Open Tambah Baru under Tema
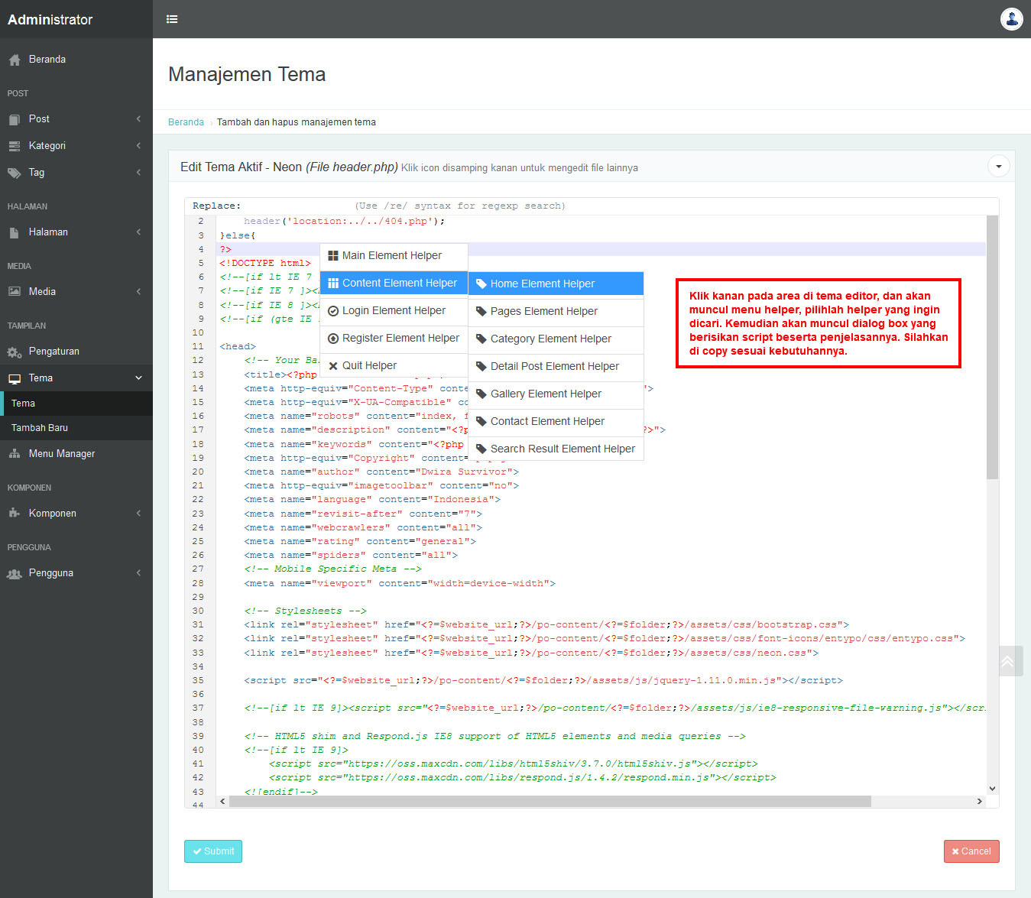1031x898 pixels. click(40, 428)
